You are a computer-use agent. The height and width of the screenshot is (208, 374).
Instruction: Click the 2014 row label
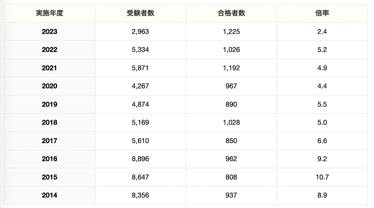(50, 195)
